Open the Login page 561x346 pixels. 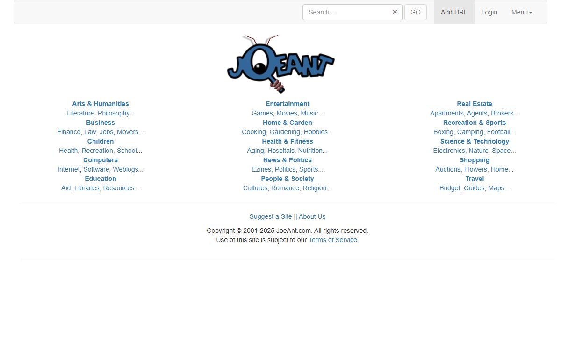pos(489,12)
